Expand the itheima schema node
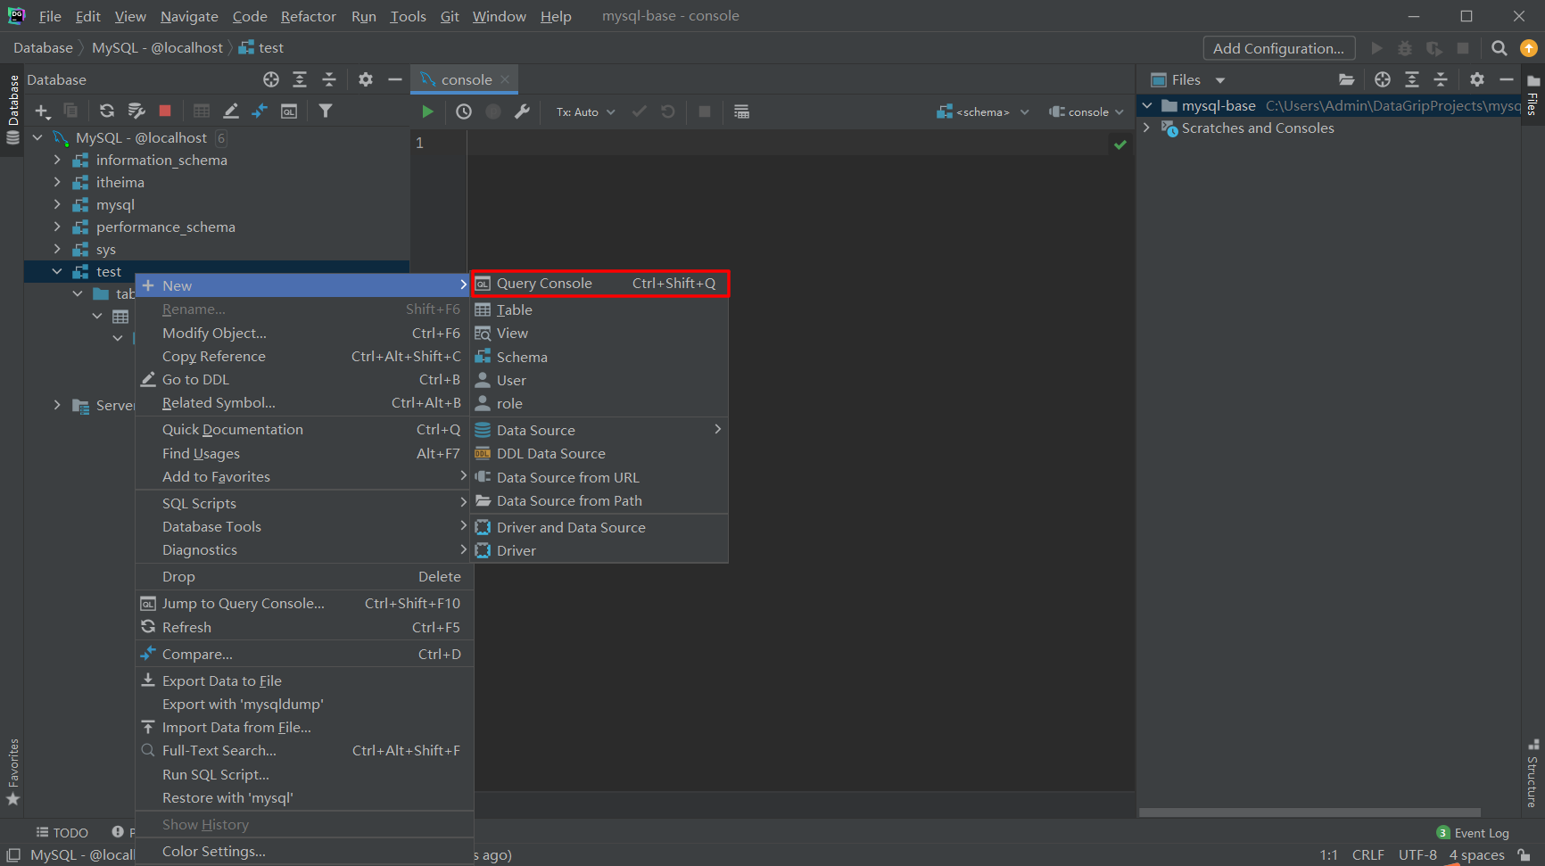 [x=57, y=182]
